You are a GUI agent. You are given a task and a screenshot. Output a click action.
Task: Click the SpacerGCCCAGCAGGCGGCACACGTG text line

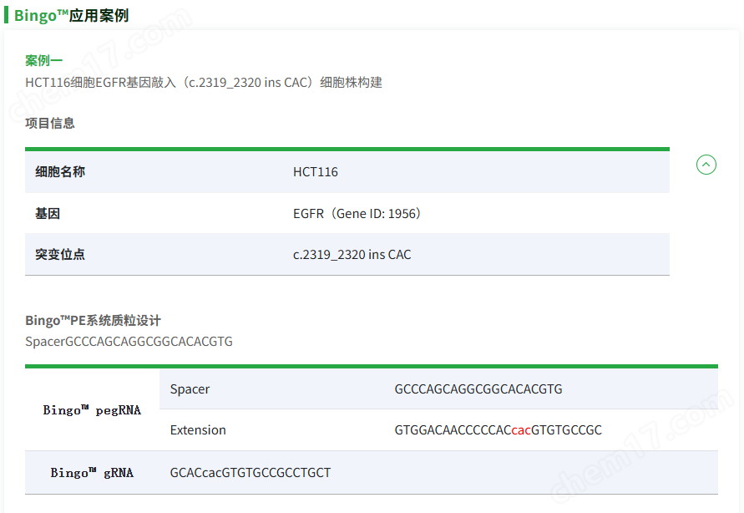129,342
